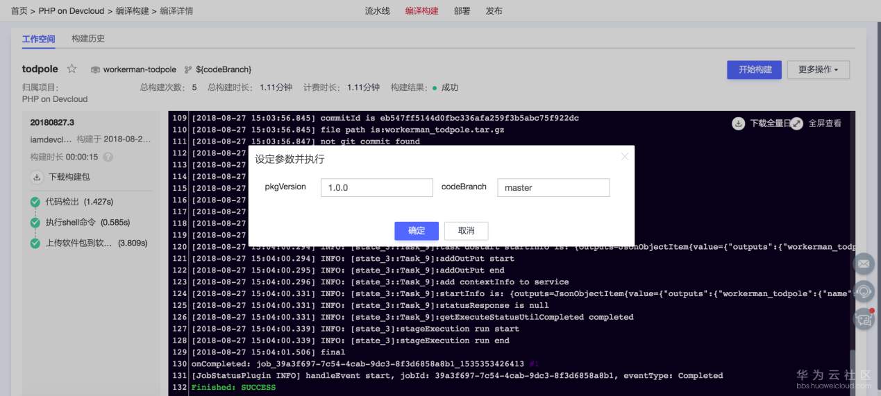This screenshot has height=396, width=881.
Task: Click the code branch icon
Action: [x=188, y=70]
